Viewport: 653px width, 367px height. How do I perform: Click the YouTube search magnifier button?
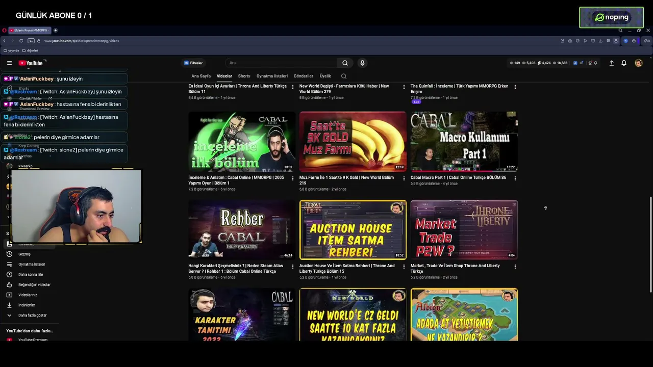[345, 63]
